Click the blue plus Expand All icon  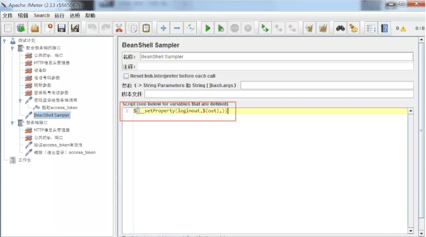(x=163, y=28)
